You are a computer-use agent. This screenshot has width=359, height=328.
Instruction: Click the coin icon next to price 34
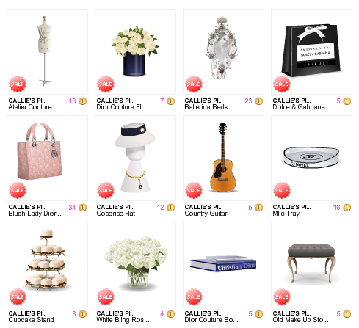click(x=83, y=208)
